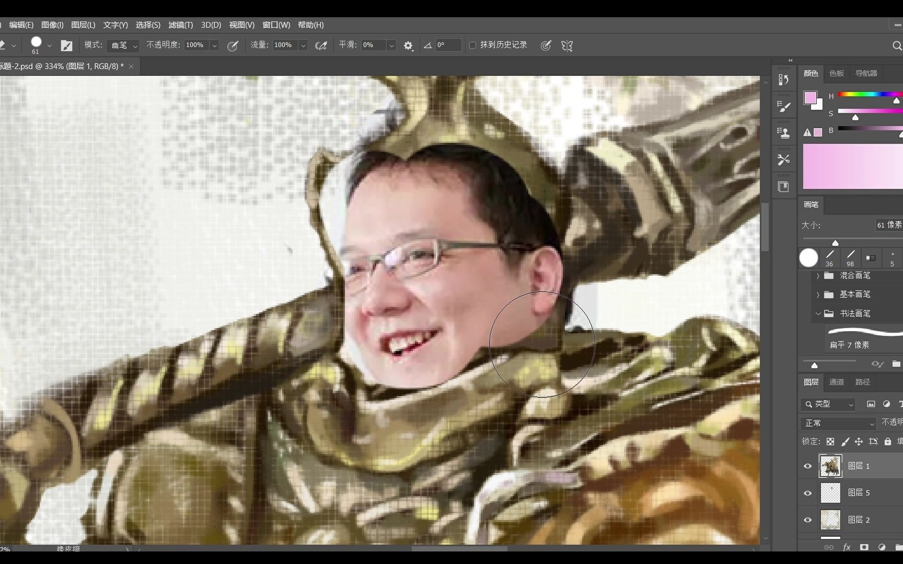Enable airbrush build-up icon
The image size is (903, 564).
pos(321,45)
